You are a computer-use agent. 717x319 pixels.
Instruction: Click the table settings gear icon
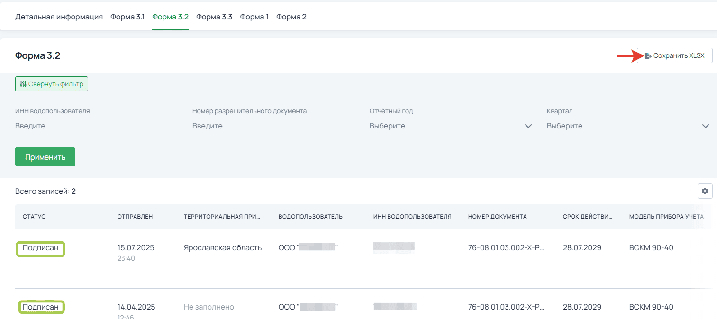[705, 191]
